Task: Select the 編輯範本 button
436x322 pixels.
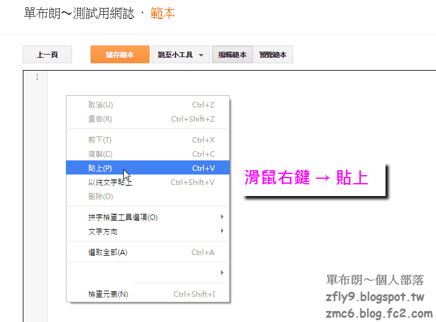Action: coord(232,55)
